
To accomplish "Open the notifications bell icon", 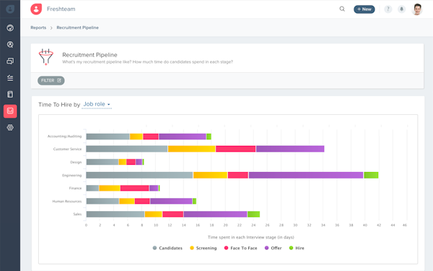I will [x=401, y=9].
